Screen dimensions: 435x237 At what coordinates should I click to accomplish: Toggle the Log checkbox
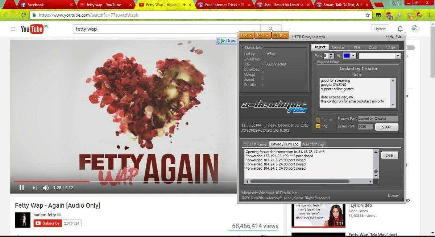tap(318, 126)
